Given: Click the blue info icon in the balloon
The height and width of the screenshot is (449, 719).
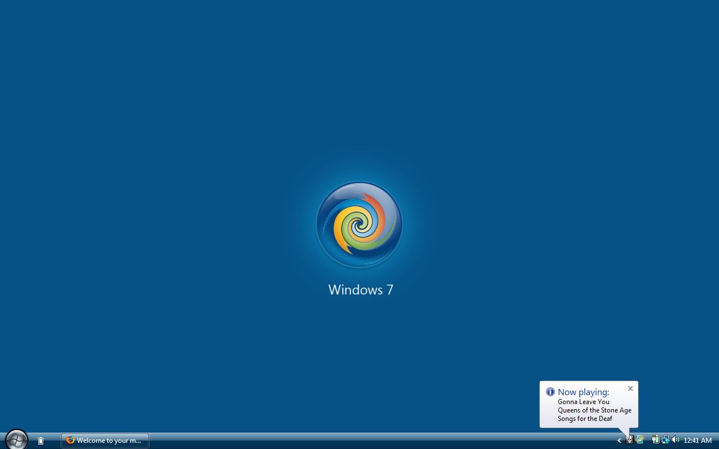Looking at the screenshot, I should point(550,392).
